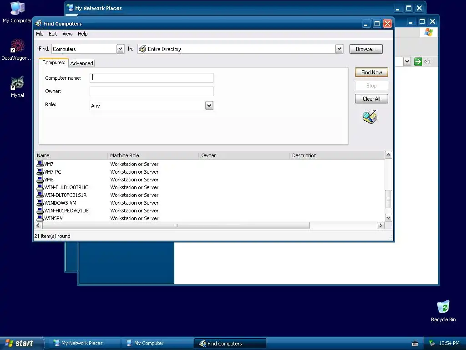Click computer icon next to VM7

click(x=40, y=164)
